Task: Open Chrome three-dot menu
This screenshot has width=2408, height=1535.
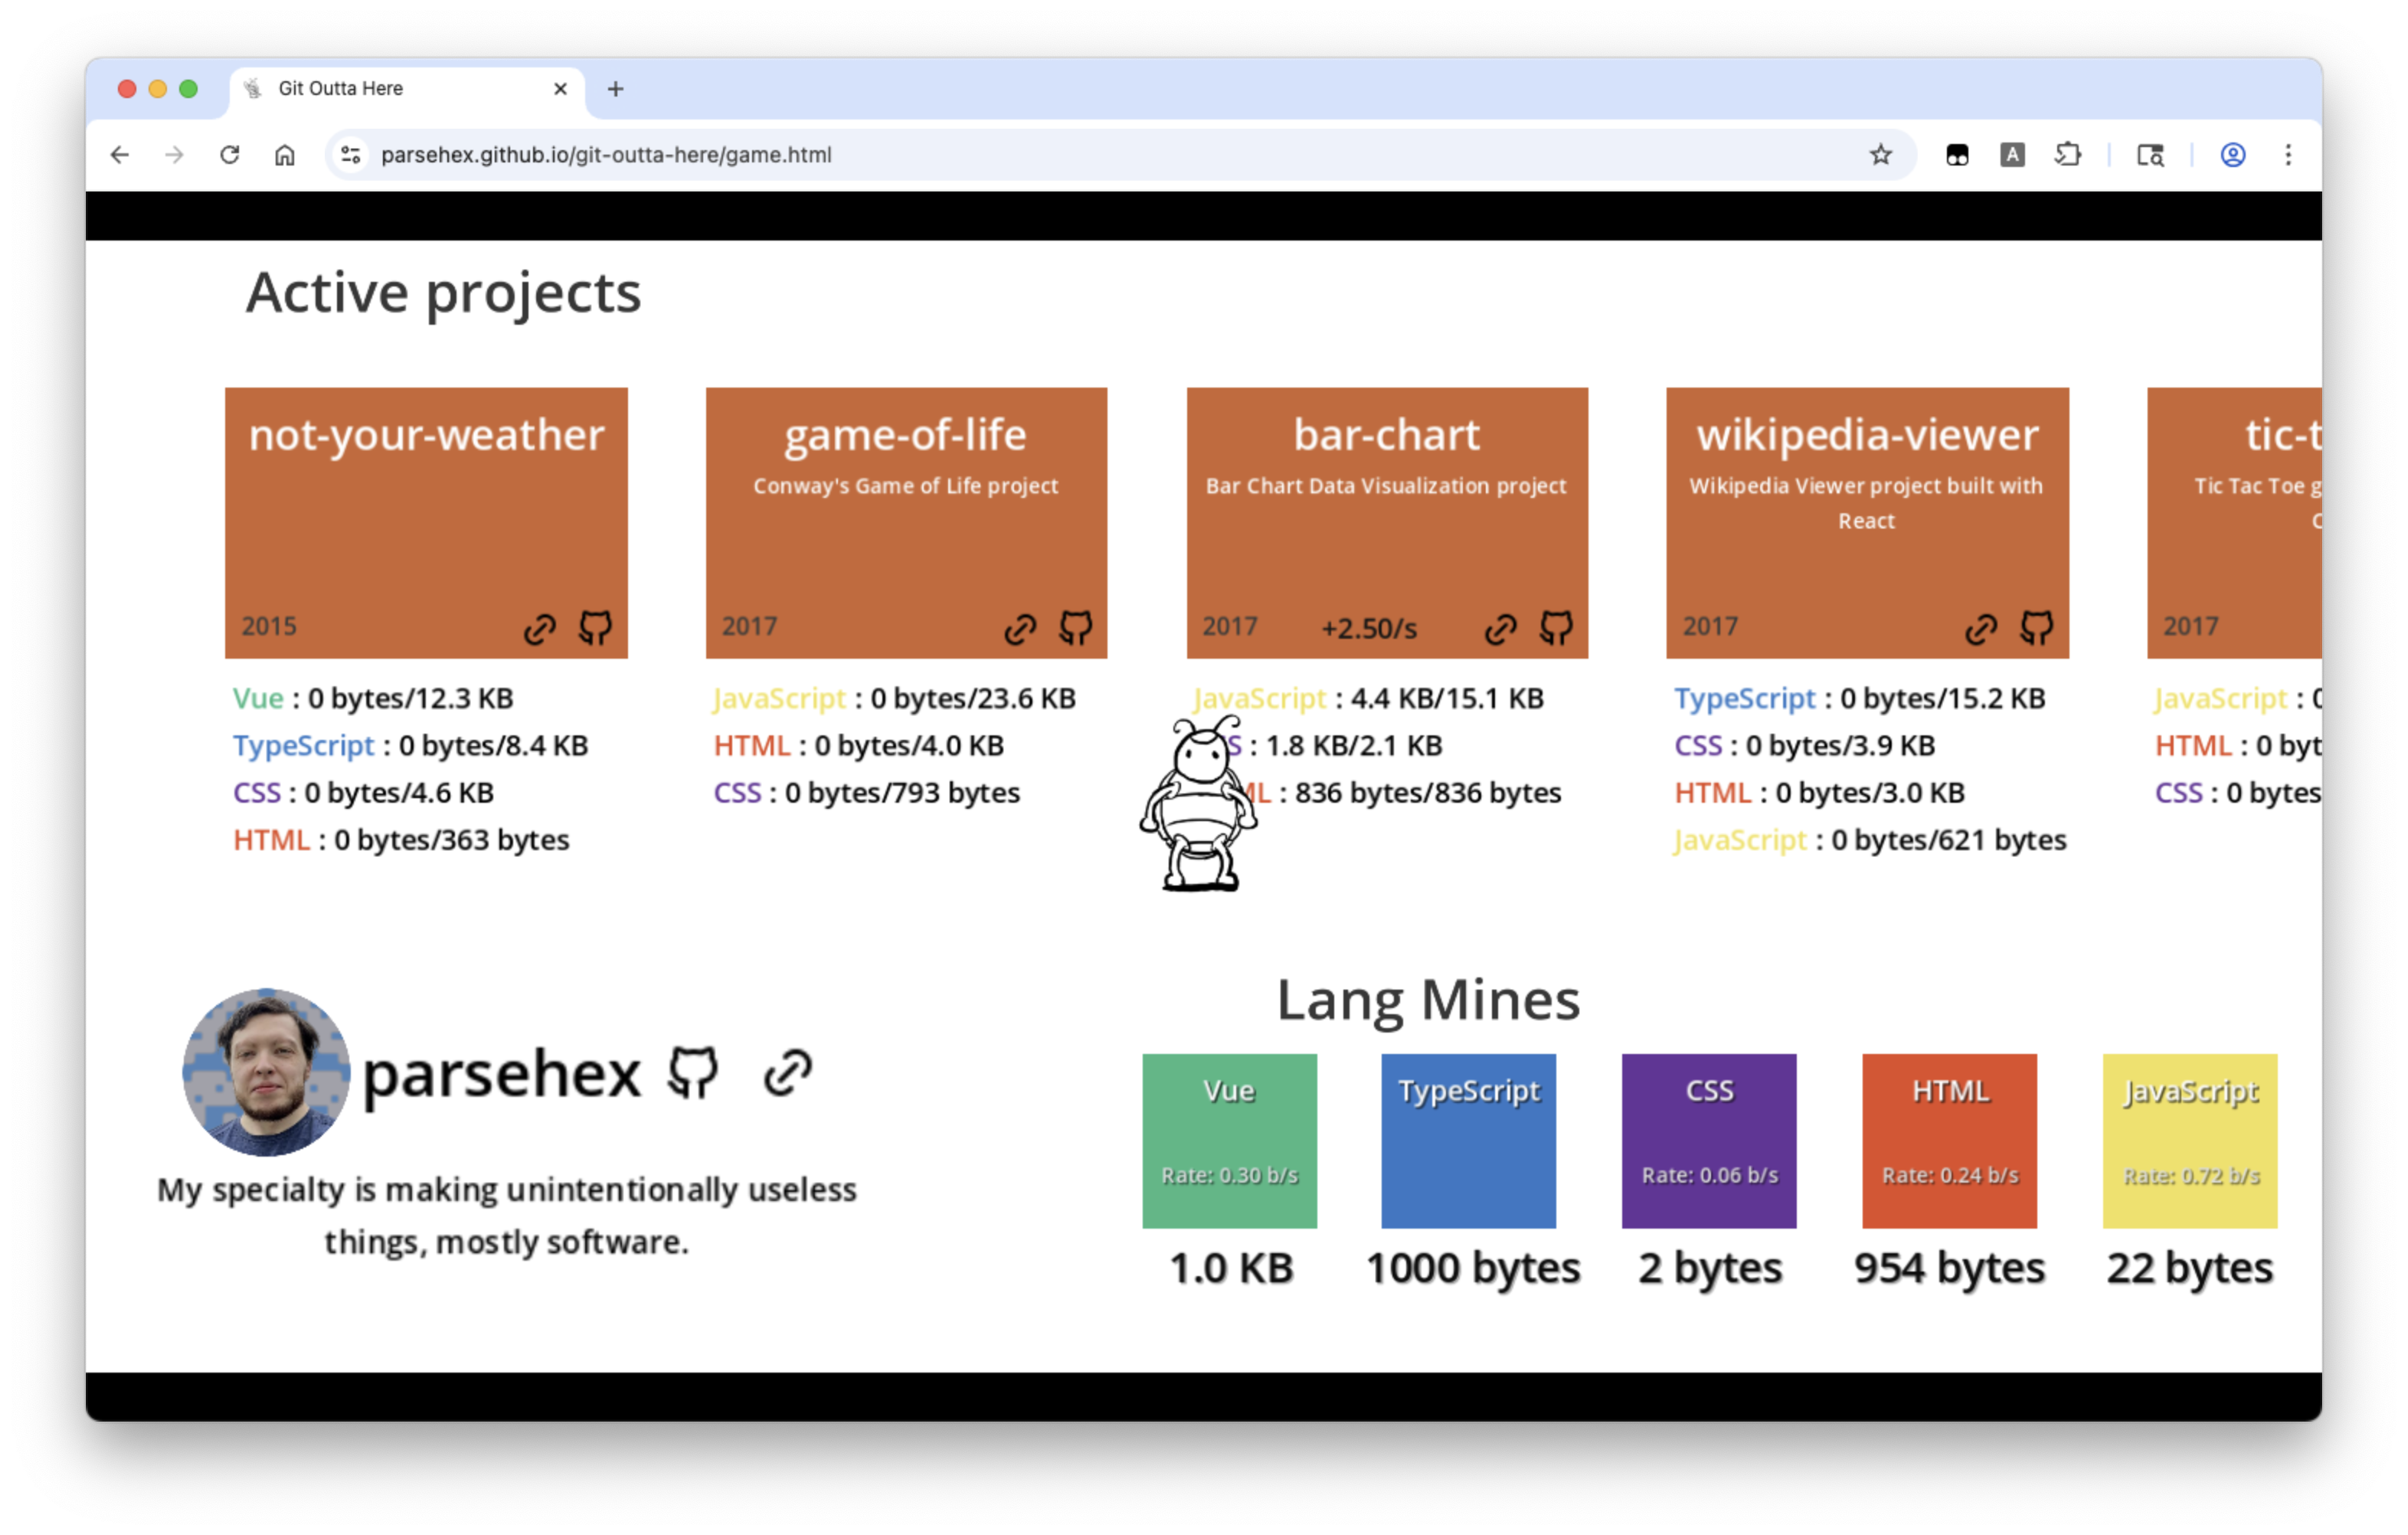Action: (x=2288, y=155)
